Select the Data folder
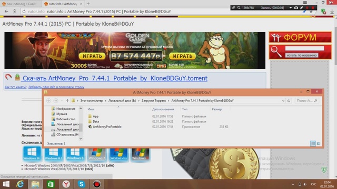This screenshot has width=337, height=189. click(96, 121)
